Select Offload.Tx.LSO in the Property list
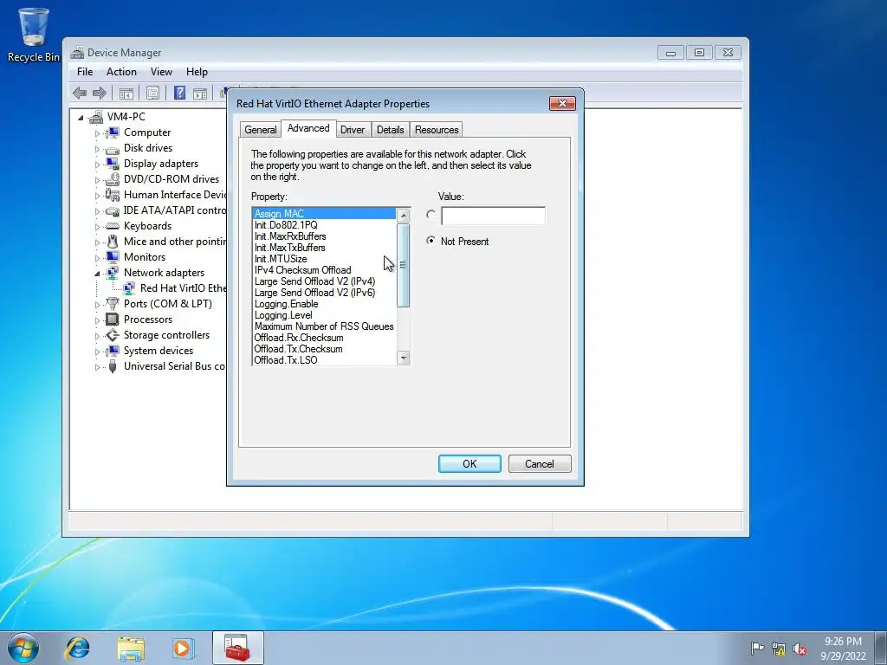This screenshot has height=665, width=887. tap(324, 360)
